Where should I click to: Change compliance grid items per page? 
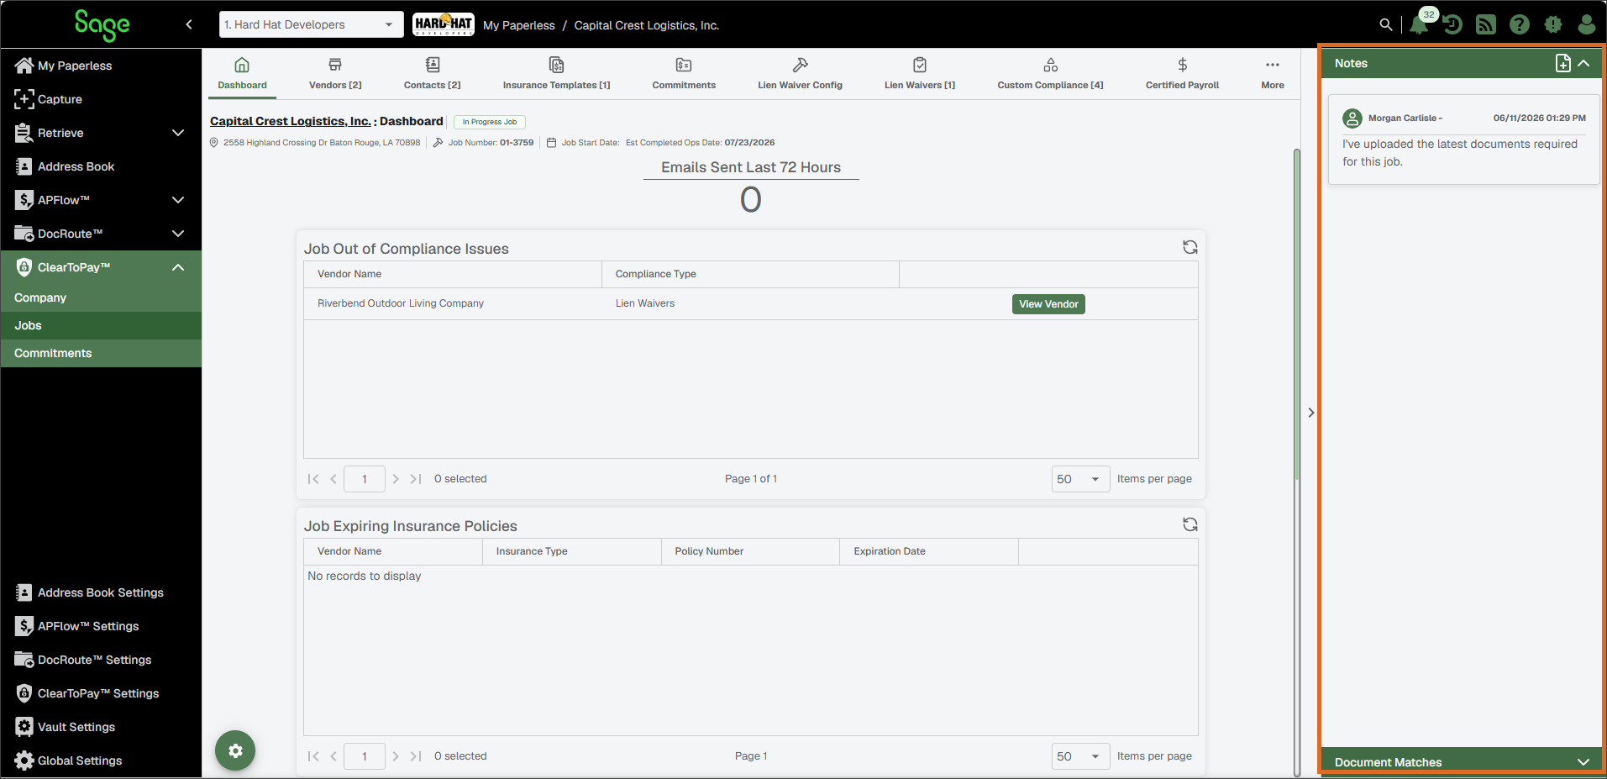(1080, 479)
